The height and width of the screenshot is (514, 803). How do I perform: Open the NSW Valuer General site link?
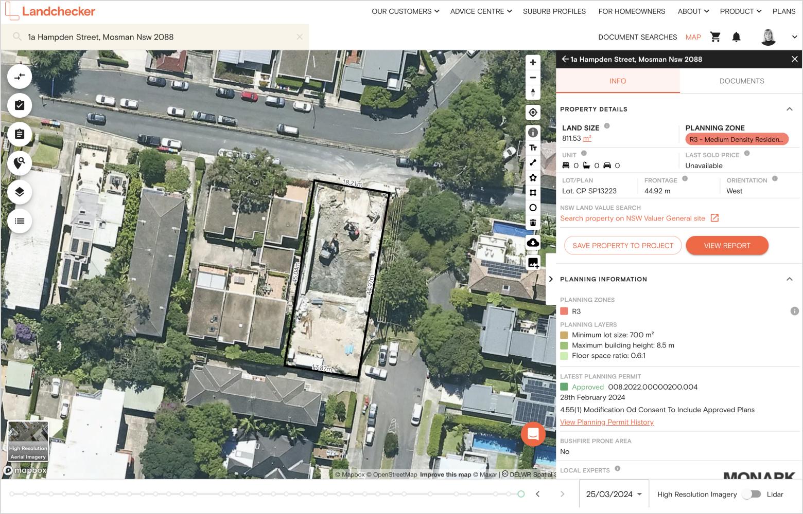coord(639,218)
